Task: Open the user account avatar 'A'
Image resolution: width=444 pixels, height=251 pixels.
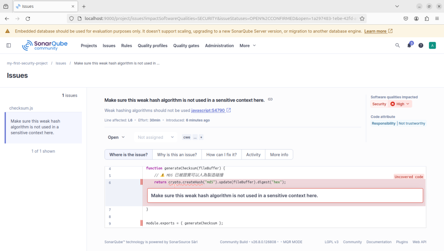Action: (x=432, y=46)
